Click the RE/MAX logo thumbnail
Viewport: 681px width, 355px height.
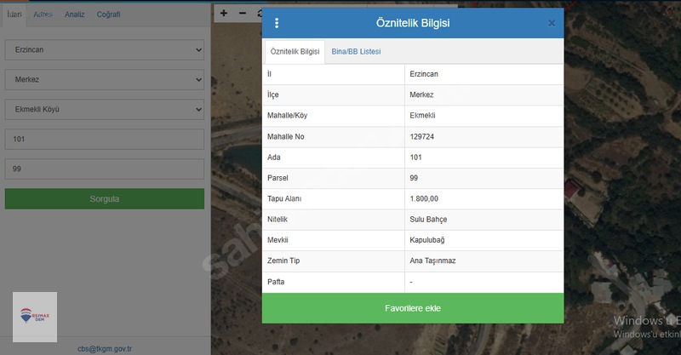pyautogui.click(x=35, y=317)
